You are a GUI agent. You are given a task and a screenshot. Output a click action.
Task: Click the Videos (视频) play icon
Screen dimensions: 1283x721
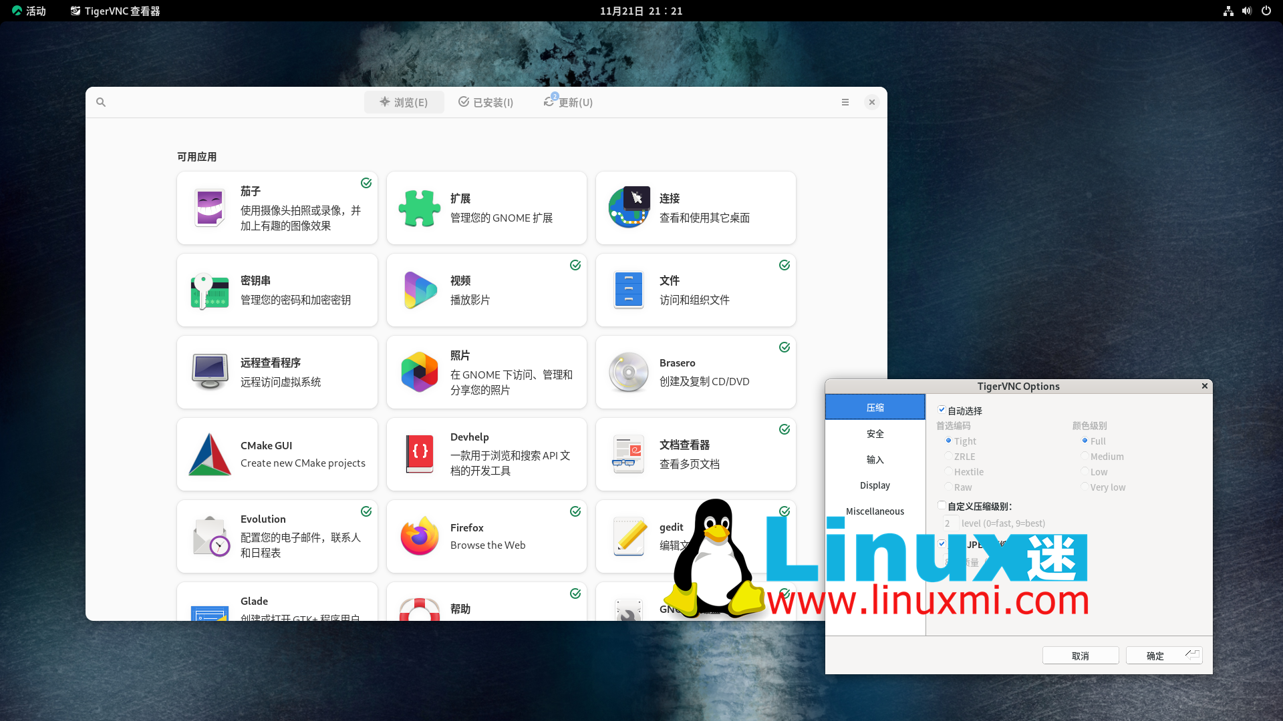pos(420,290)
